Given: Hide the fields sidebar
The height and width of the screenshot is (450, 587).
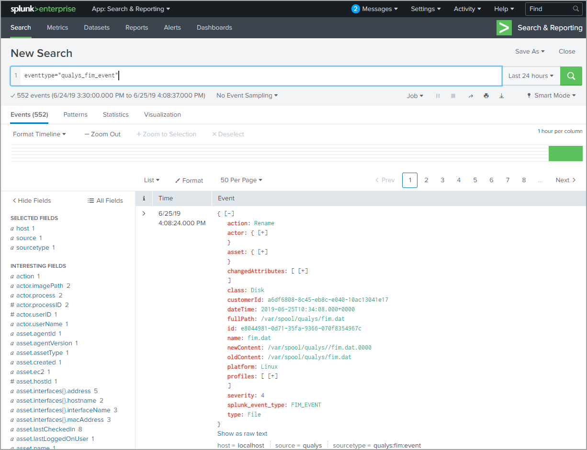Looking at the screenshot, I should [32, 201].
